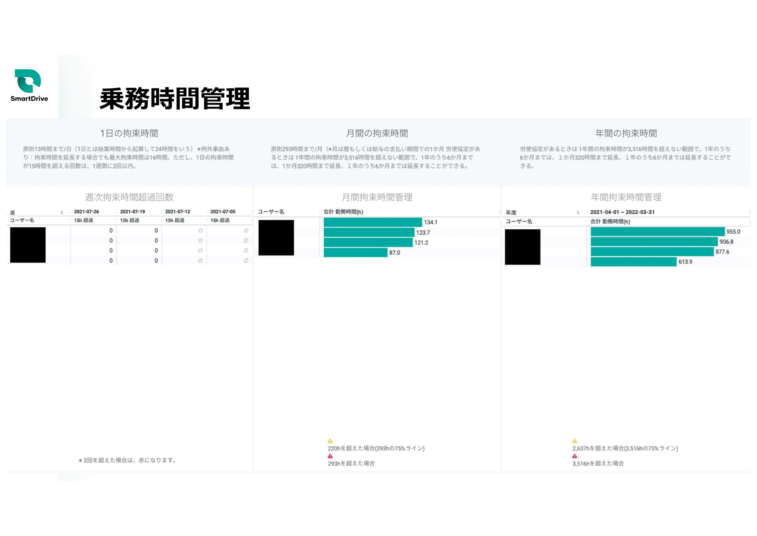This screenshot has height=536, width=757.
Task: Select the 2021-07-19 week column header
Action: 132,212
